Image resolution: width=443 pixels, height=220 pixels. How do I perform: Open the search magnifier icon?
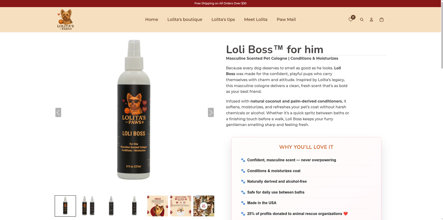pyautogui.click(x=362, y=20)
